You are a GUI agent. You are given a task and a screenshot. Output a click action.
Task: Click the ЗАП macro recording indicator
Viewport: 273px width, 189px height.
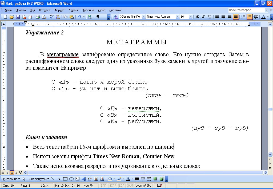pos(104,186)
